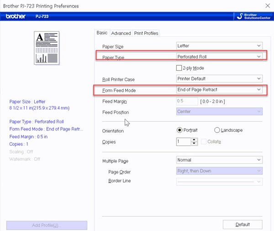Click the page preview thumbnail
The image size is (274, 231).
[47, 48]
